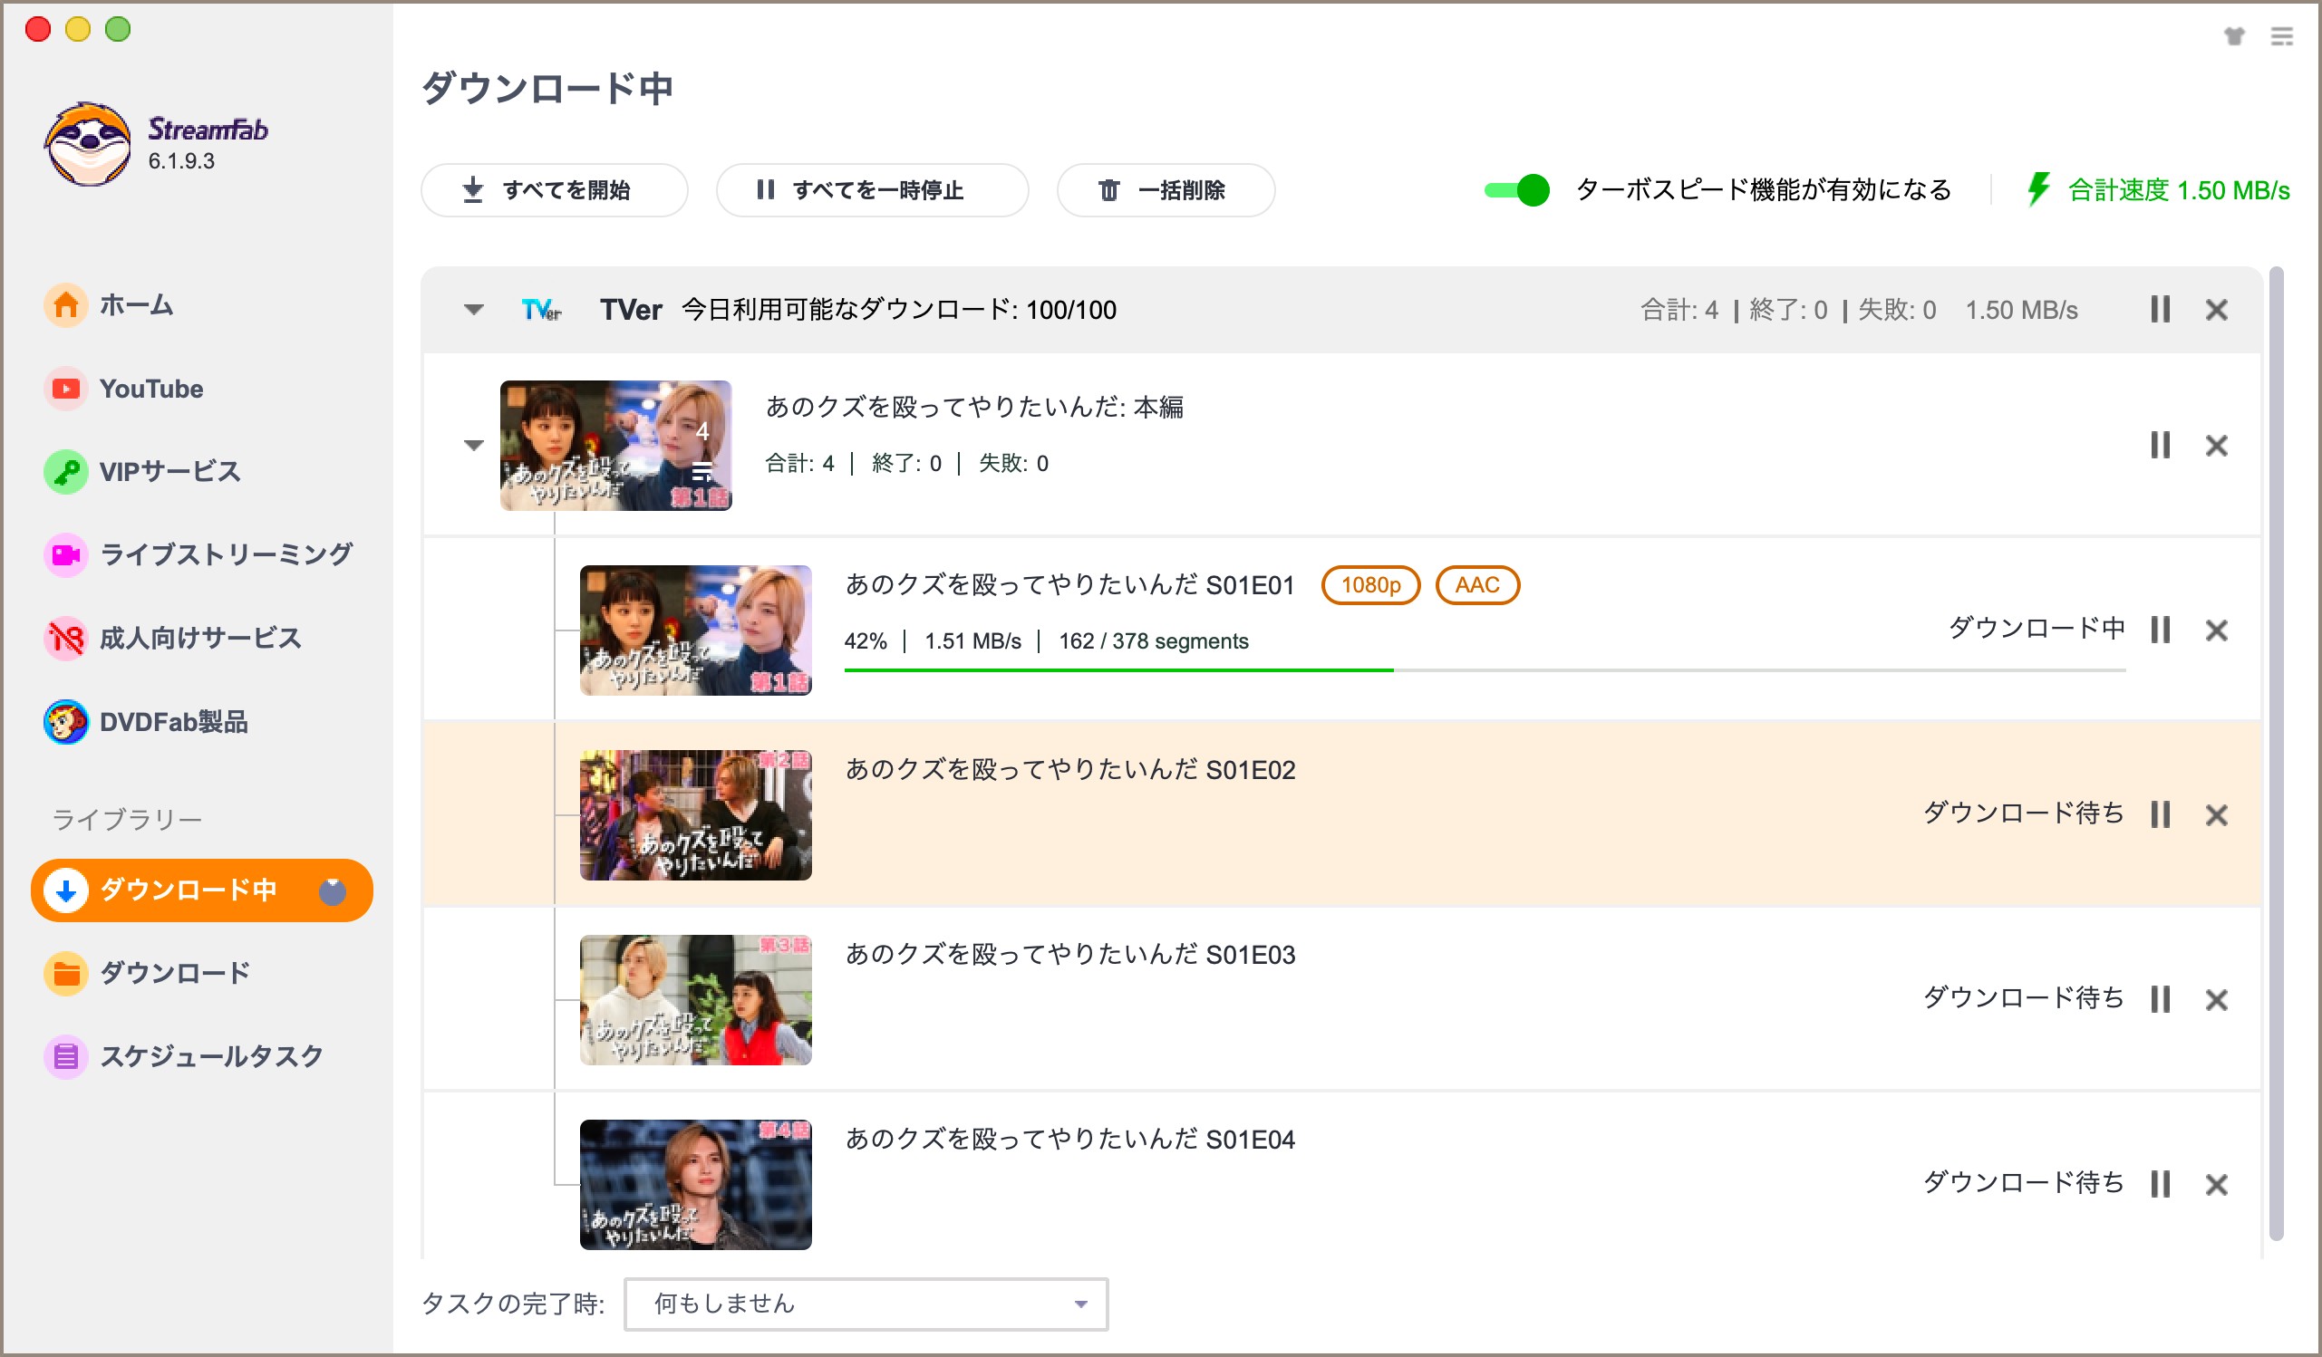Image resolution: width=2322 pixels, height=1357 pixels.
Task: Open スケジュールタスク in sidebar
Action: [183, 1055]
